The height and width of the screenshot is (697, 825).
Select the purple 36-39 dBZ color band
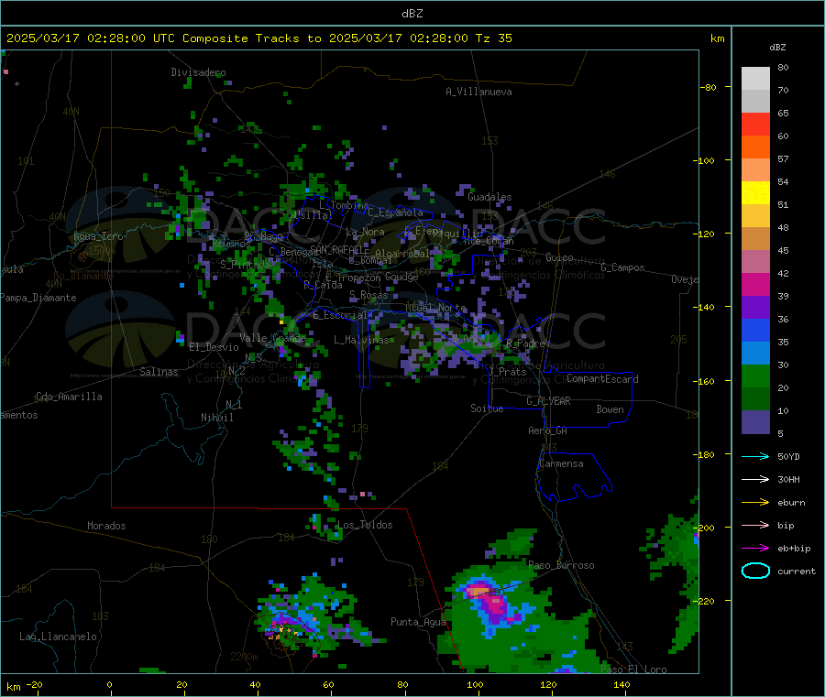[755, 308]
